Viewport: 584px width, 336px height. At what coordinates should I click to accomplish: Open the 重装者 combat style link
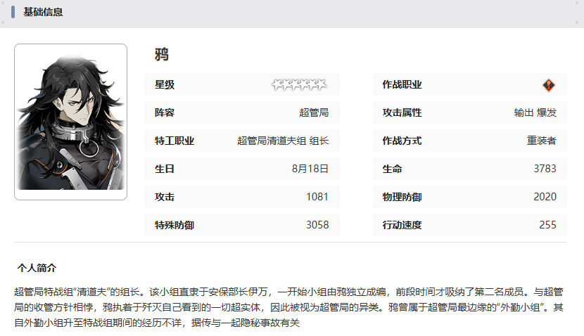tap(542, 141)
